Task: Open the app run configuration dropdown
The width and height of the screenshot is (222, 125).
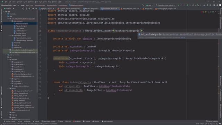Action: pyautogui.click(x=150, y=5)
